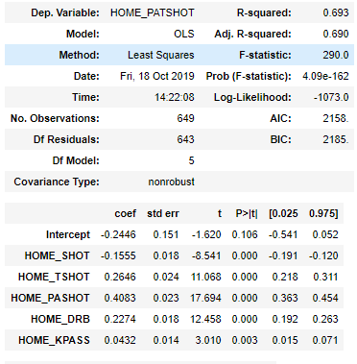Image resolution: width=357 pixels, height=364 pixels.
Task: Click the HOME_TSHOT std err 0.024
Action: (x=166, y=277)
